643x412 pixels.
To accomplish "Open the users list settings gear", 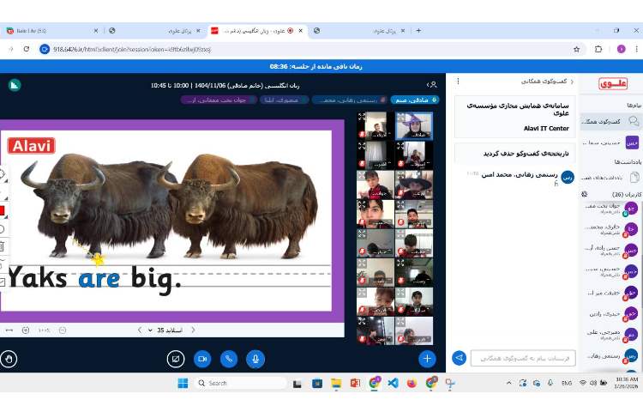I will 585,194.
